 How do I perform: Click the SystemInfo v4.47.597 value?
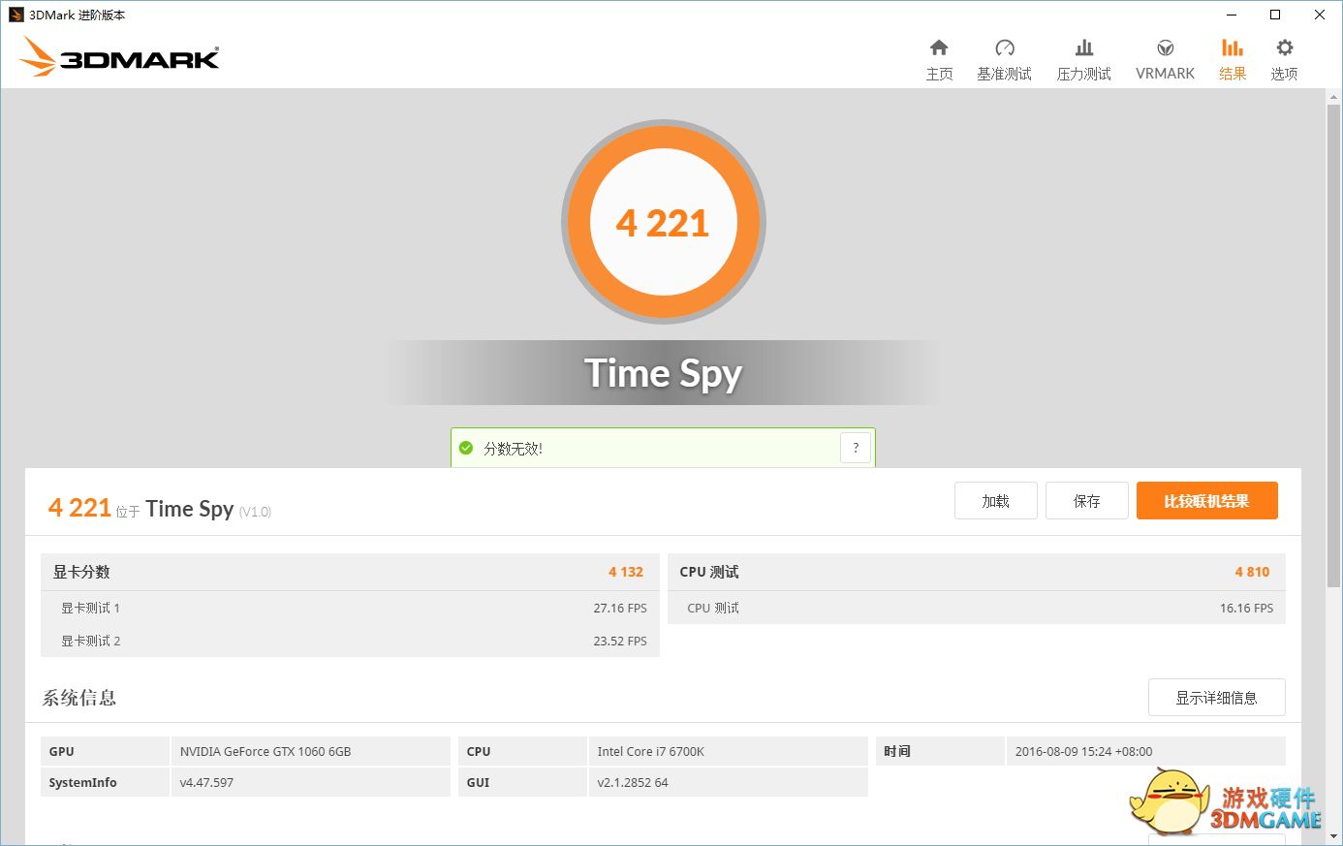(206, 782)
